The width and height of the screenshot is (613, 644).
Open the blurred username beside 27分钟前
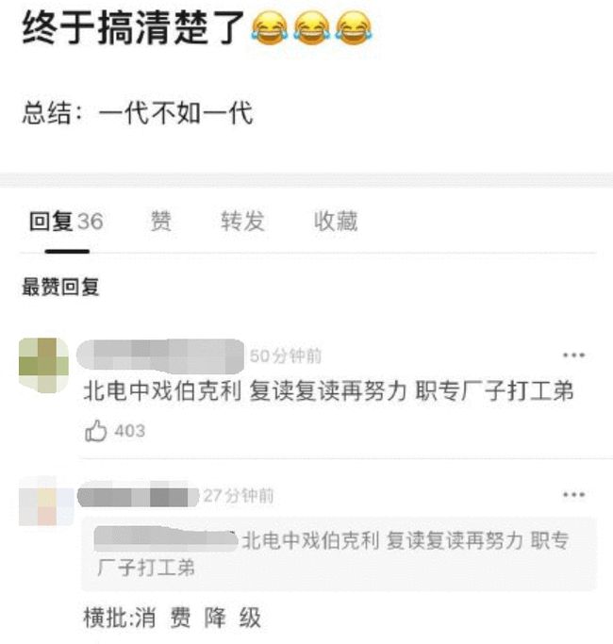point(138,497)
